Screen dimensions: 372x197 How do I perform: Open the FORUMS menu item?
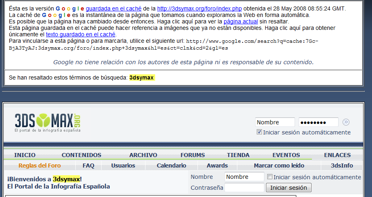(x=193, y=155)
